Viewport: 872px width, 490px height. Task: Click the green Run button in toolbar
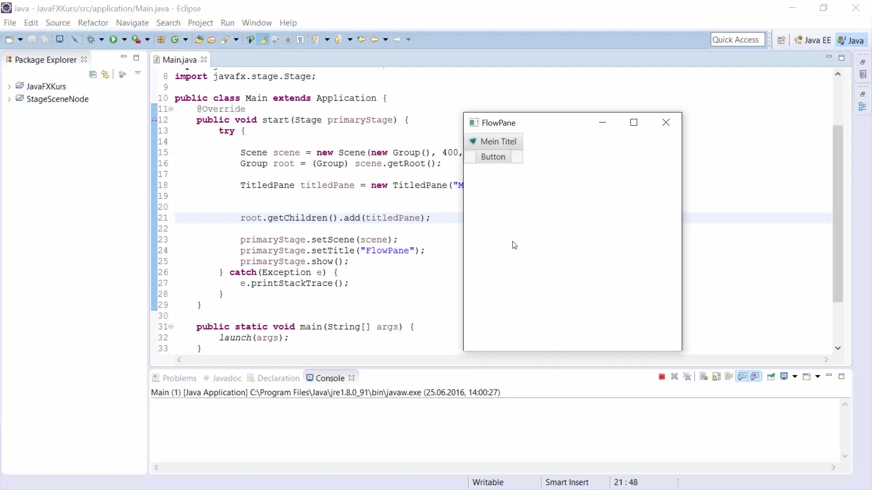113,39
